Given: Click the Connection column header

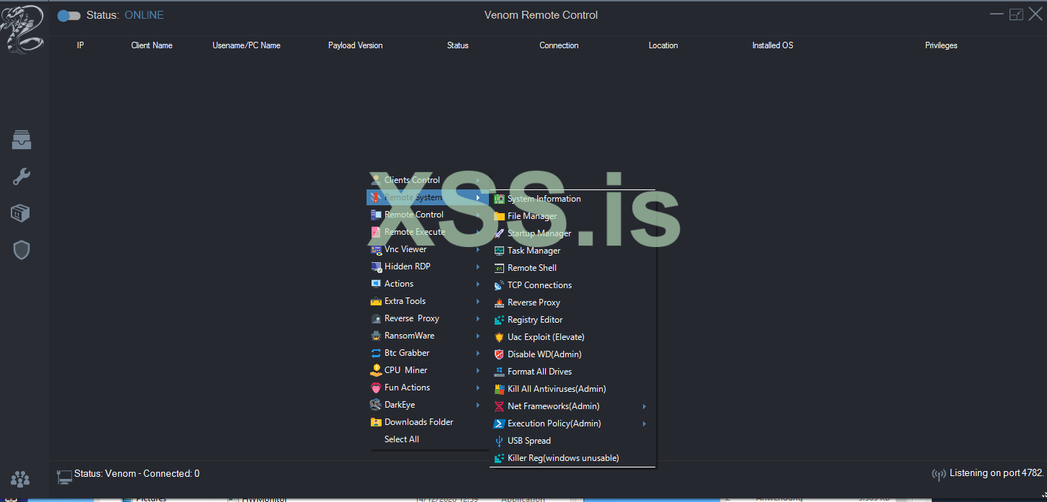Looking at the screenshot, I should 559,45.
